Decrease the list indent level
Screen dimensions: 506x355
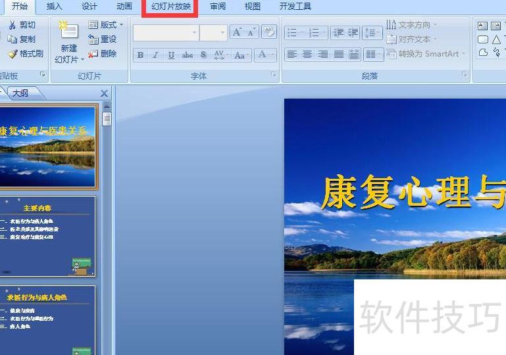click(338, 33)
